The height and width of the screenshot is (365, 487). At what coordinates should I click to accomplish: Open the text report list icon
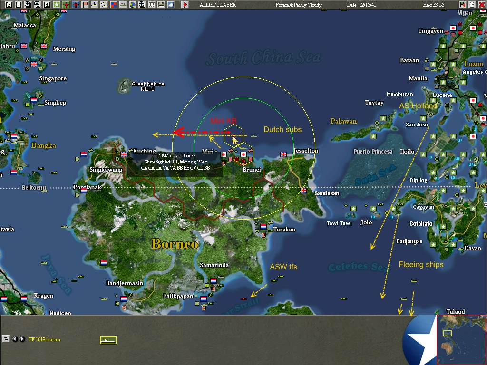(19, 4)
